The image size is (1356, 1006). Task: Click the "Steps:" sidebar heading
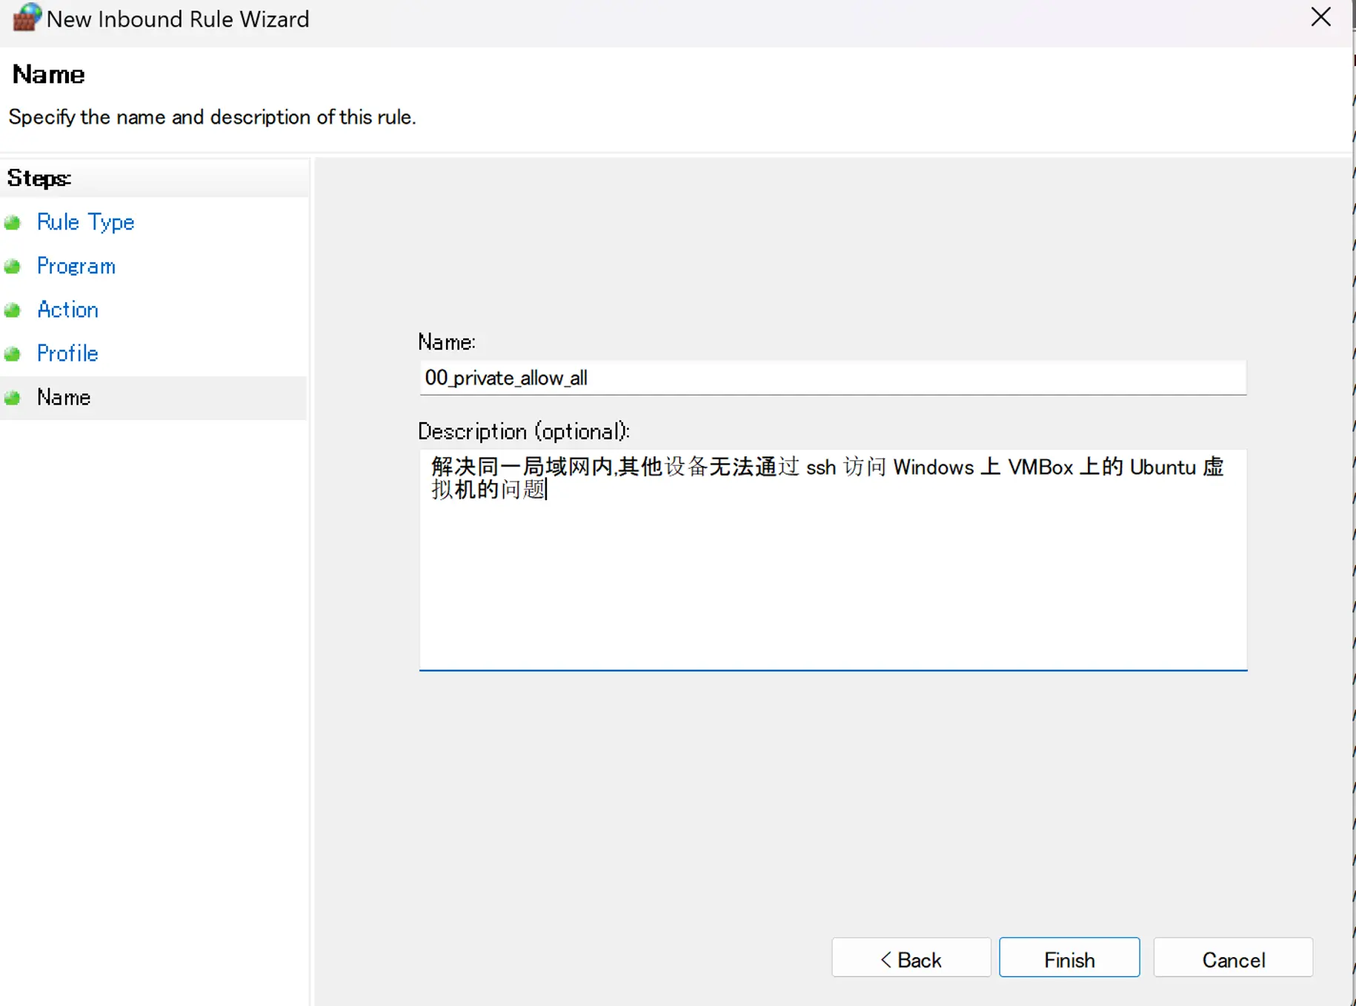[x=39, y=179]
